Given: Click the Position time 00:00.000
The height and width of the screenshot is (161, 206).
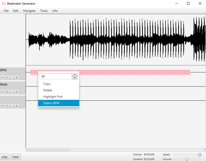Looking at the screenshot, I should (149, 155).
